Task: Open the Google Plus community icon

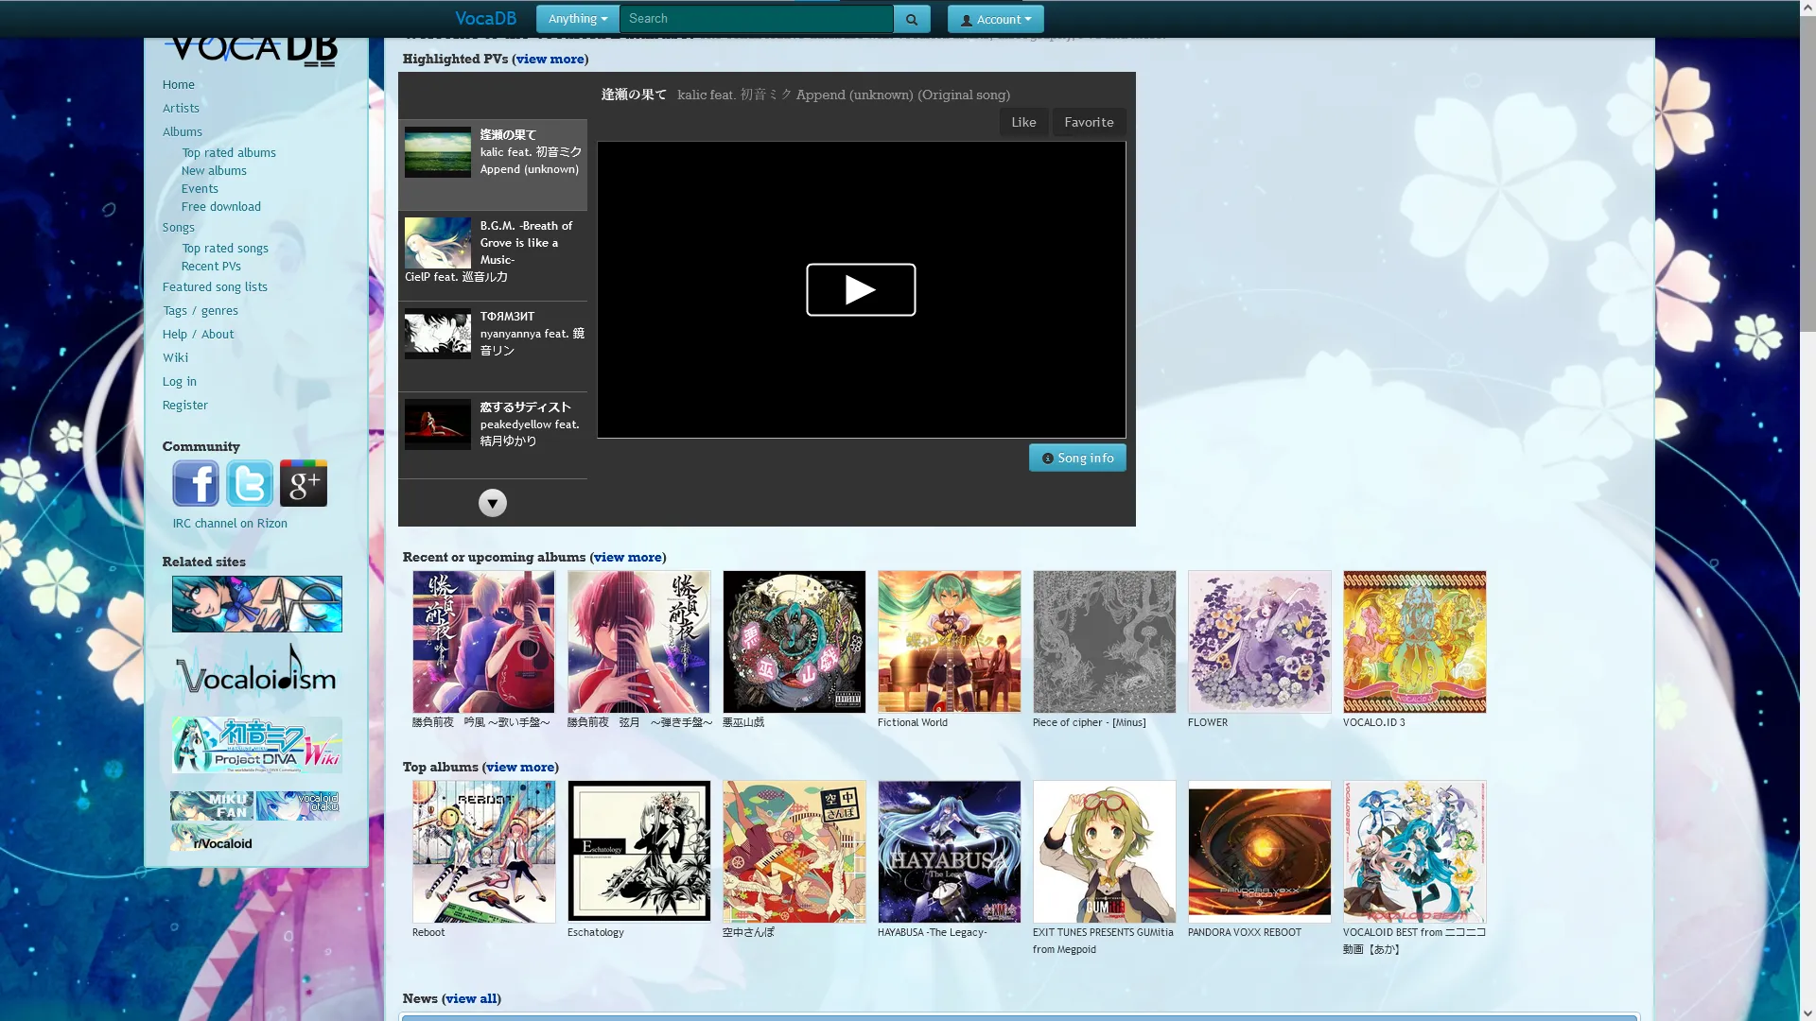Action: [304, 483]
